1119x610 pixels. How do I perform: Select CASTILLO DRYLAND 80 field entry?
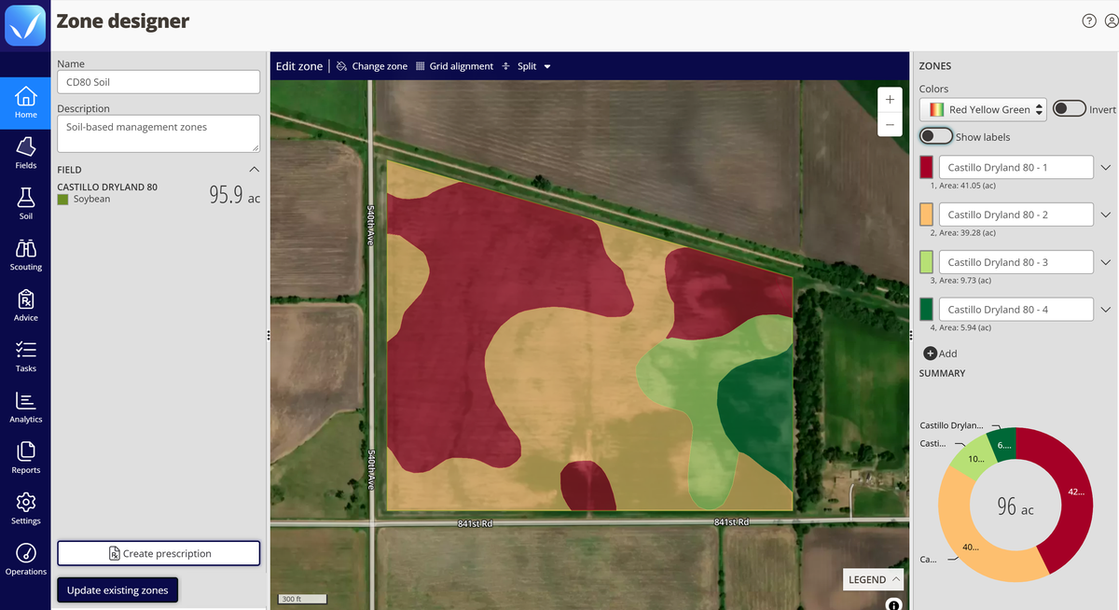[x=107, y=187]
